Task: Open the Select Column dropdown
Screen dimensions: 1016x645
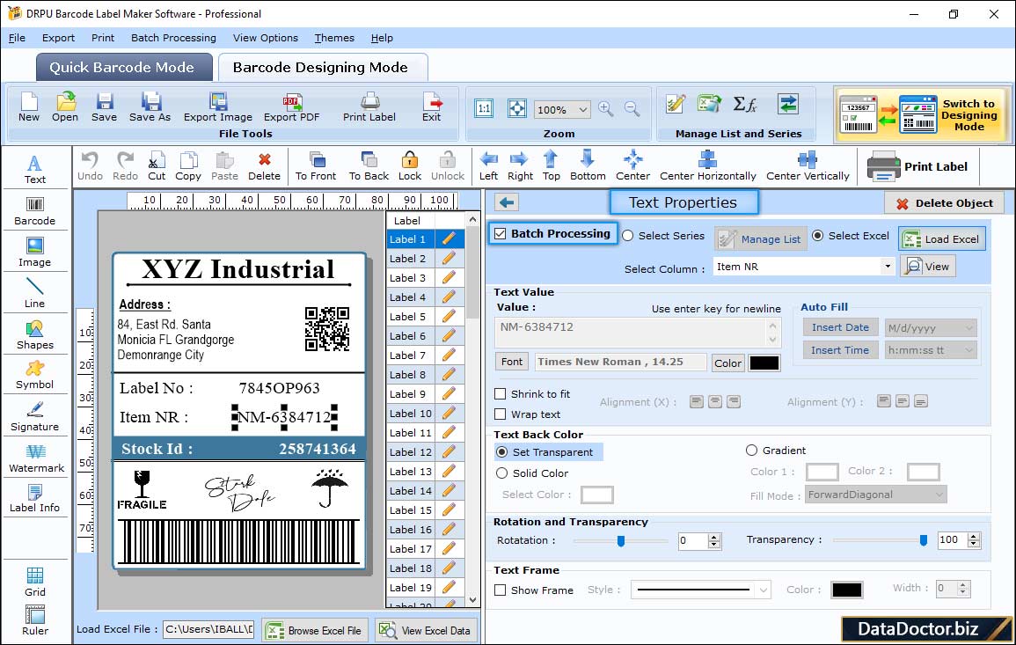Action: point(887,267)
